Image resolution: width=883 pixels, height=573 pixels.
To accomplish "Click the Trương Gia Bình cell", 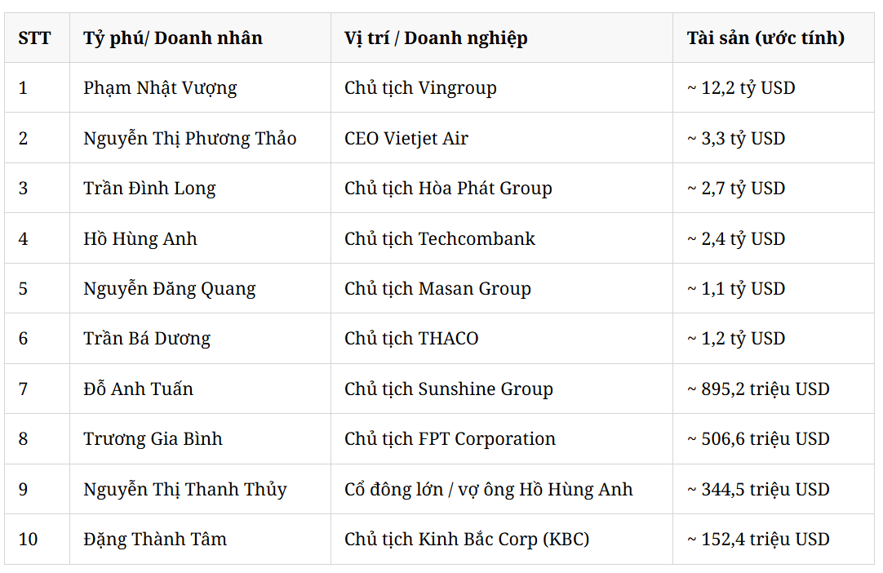I will click(x=200, y=438).
